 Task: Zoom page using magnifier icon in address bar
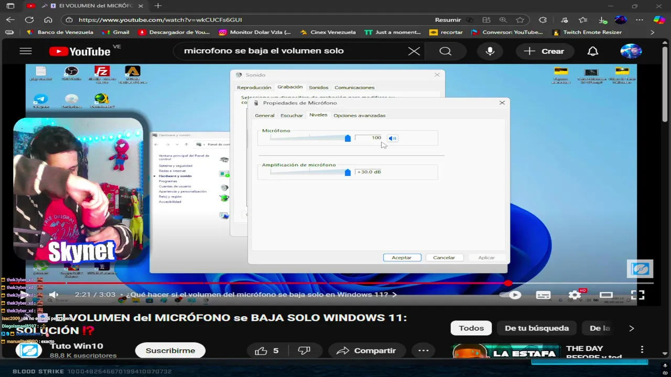click(x=503, y=20)
